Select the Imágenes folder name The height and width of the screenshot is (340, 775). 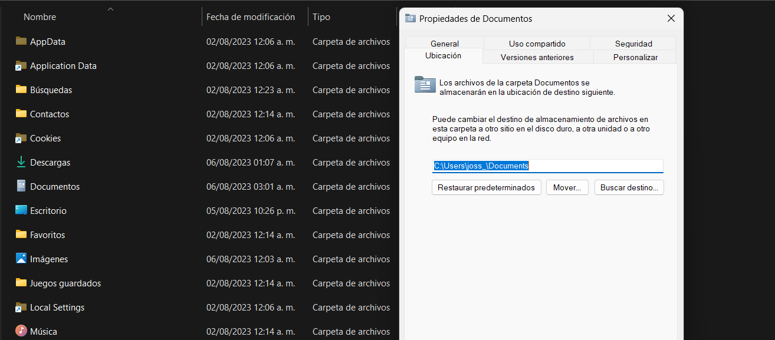tap(49, 259)
